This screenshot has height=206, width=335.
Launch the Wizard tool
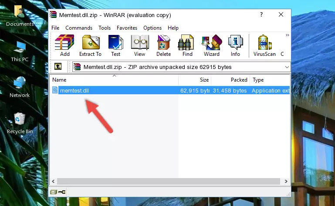click(x=212, y=45)
